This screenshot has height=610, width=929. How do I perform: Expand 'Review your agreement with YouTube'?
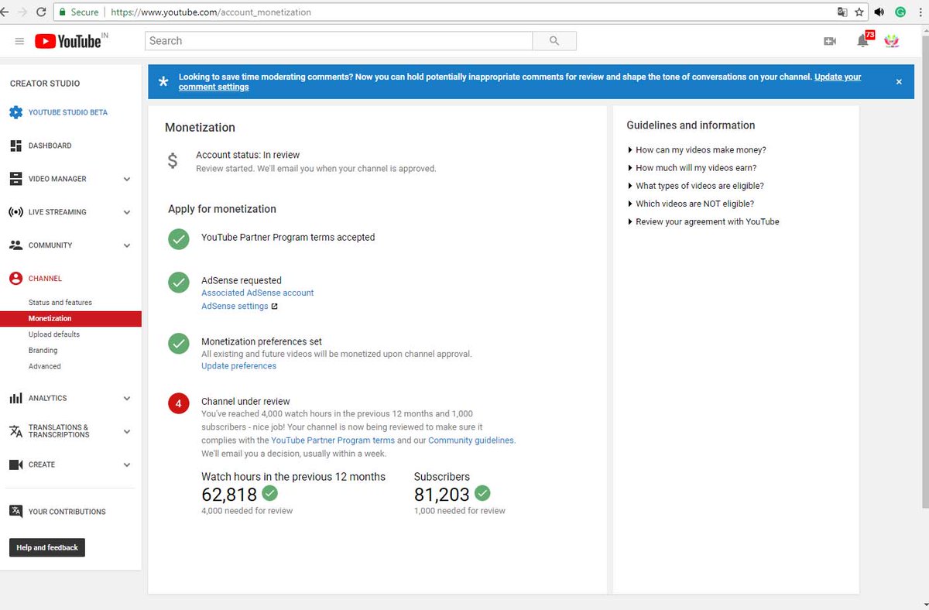[704, 221]
